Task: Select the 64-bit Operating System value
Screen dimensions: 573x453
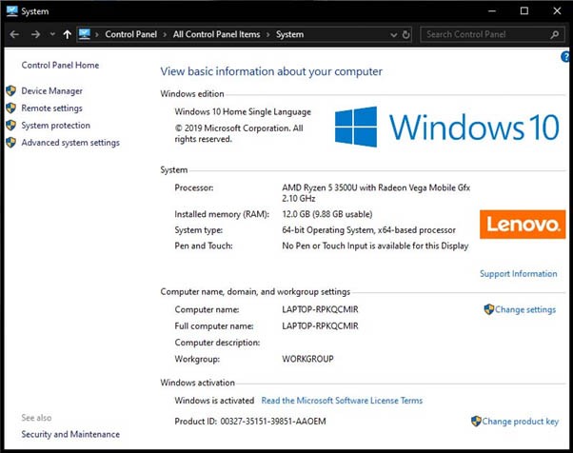Action: (368, 230)
